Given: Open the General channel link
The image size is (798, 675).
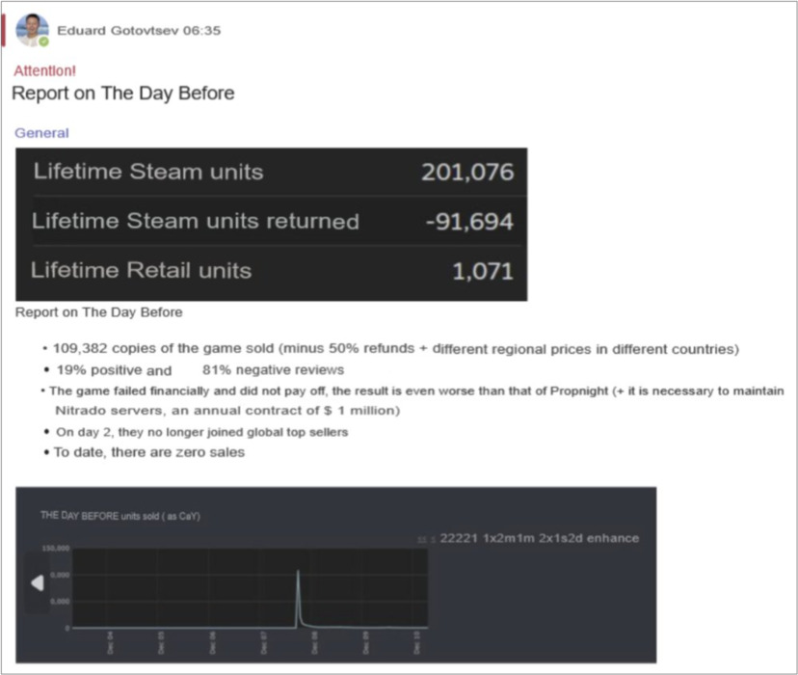Looking at the screenshot, I should (x=41, y=133).
